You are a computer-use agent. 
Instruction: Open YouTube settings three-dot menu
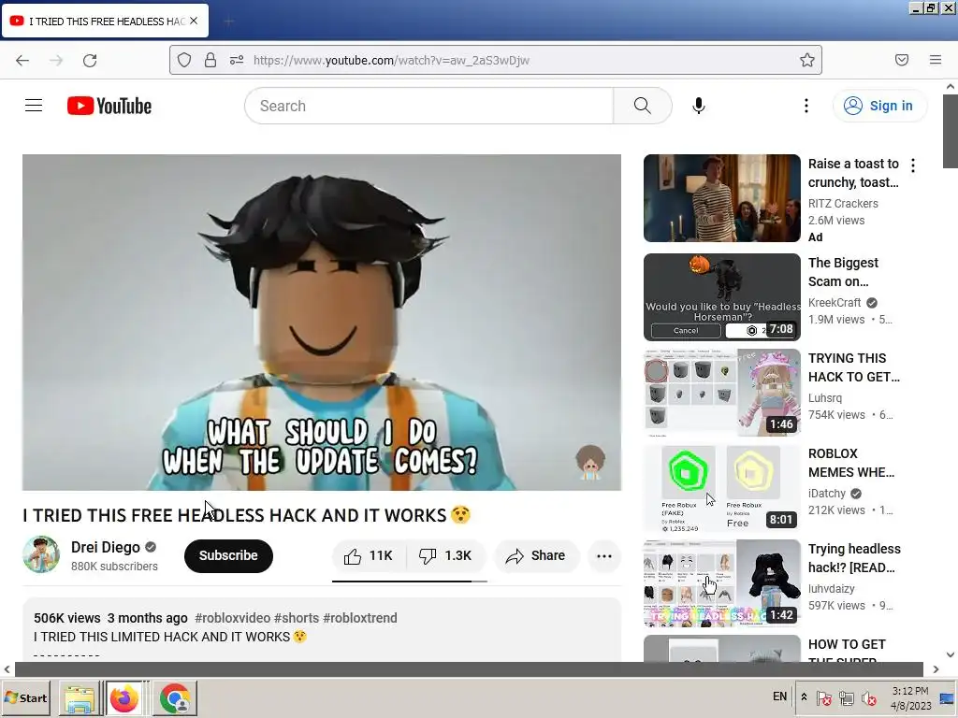click(806, 106)
